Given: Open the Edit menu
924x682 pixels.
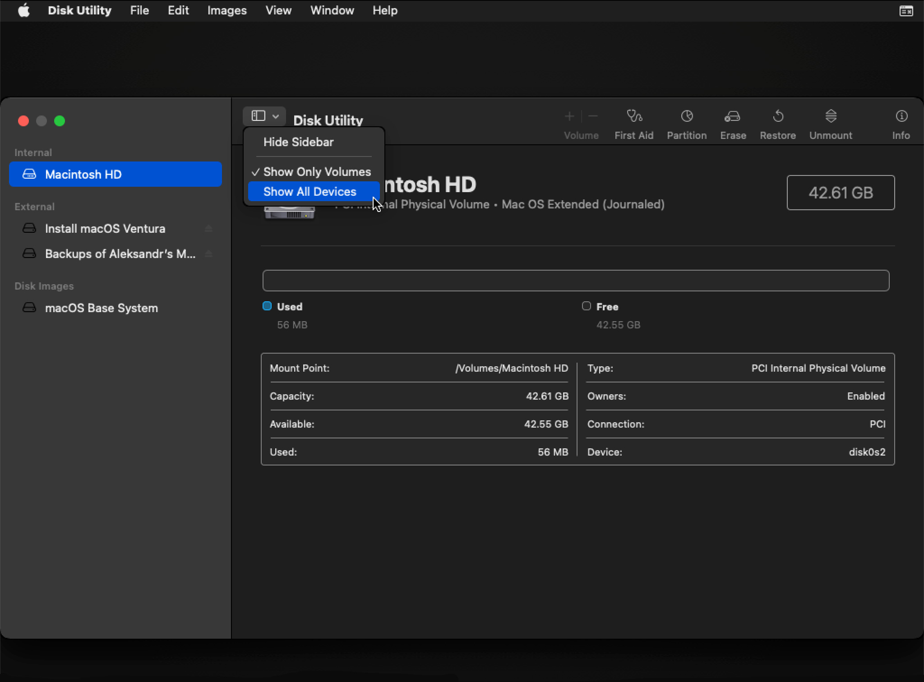Looking at the screenshot, I should [x=178, y=10].
